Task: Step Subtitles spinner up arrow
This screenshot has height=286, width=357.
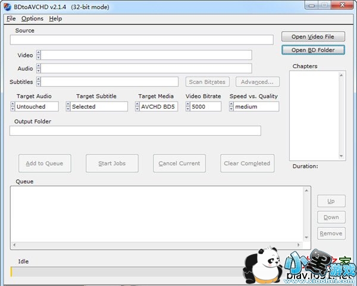Action: (x=39, y=80)
